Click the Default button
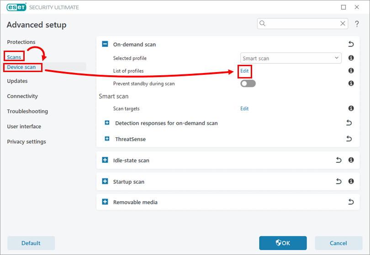Screen dimensions: 370x255 [x=31, y=243]
